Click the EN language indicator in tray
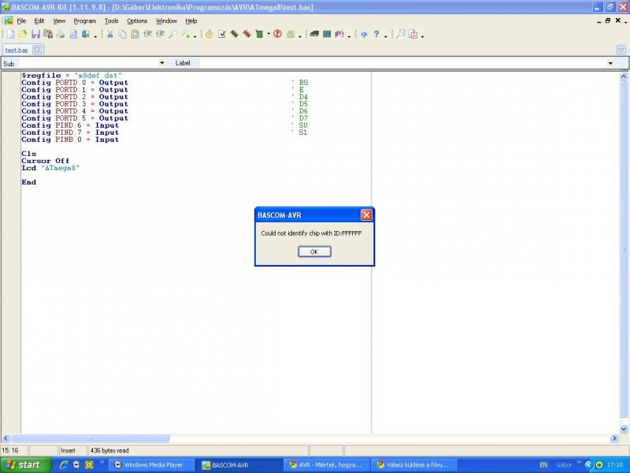630x473 pixels. [x=543, y=464]
